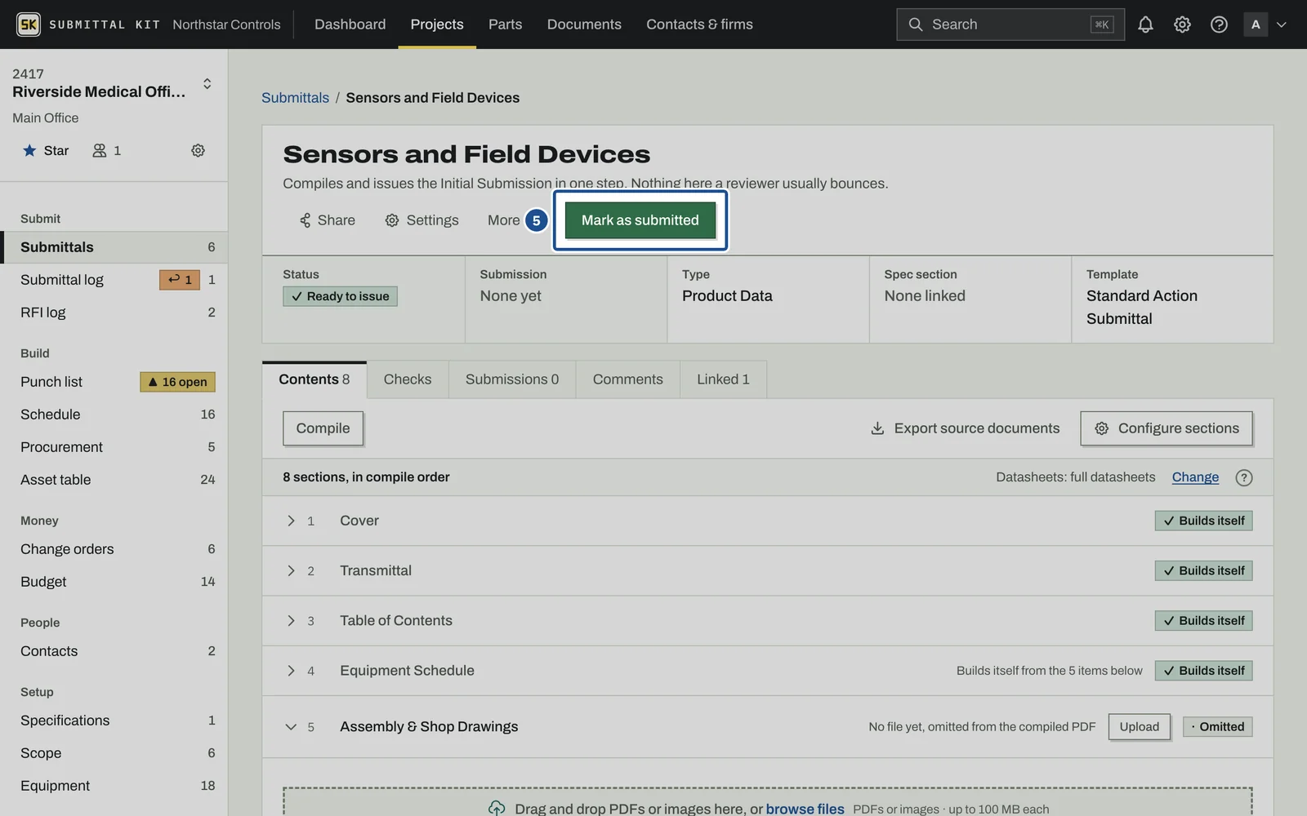Click the returned badge on Submittal log
1307x816 pixels.
(180, 280)
